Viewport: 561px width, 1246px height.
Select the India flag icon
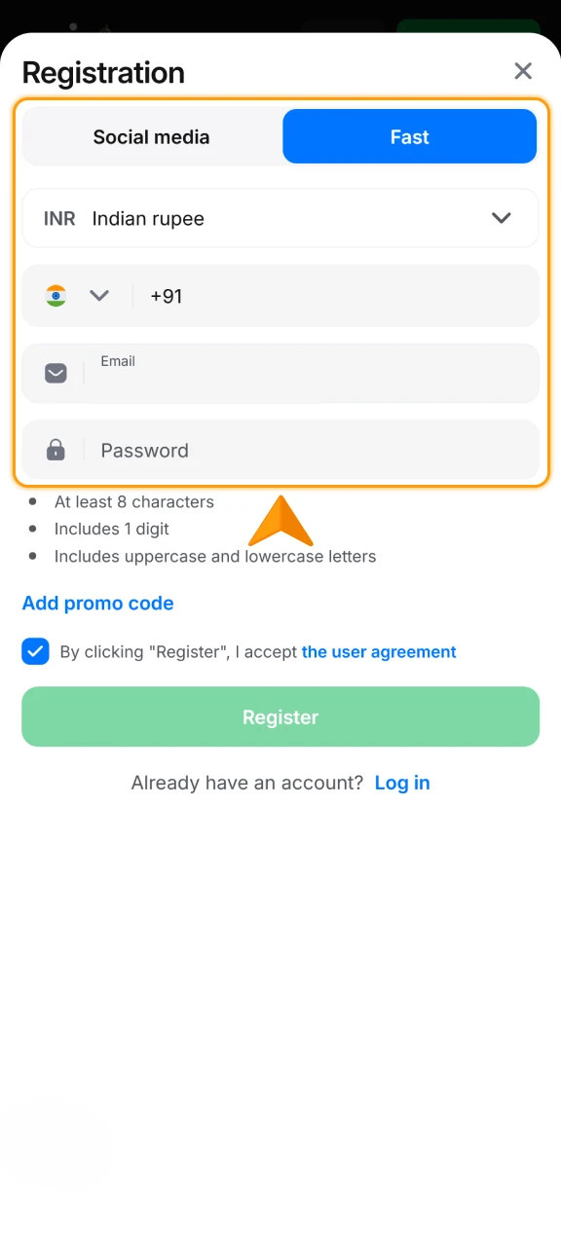(56, 296)
